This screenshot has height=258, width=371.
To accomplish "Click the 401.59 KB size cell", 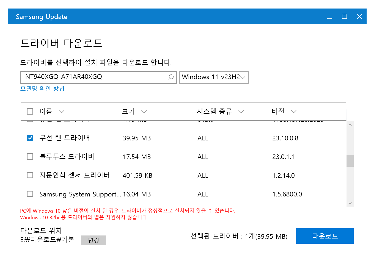I will pyautogui.click(x=137, y=176).
